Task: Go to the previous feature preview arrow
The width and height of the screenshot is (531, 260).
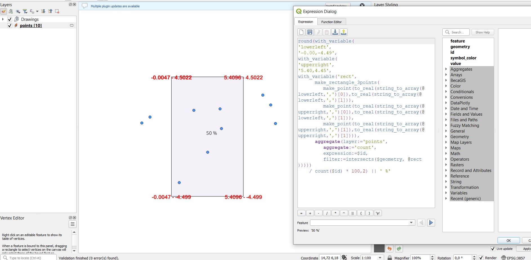Action: click(x=421, y=223)
